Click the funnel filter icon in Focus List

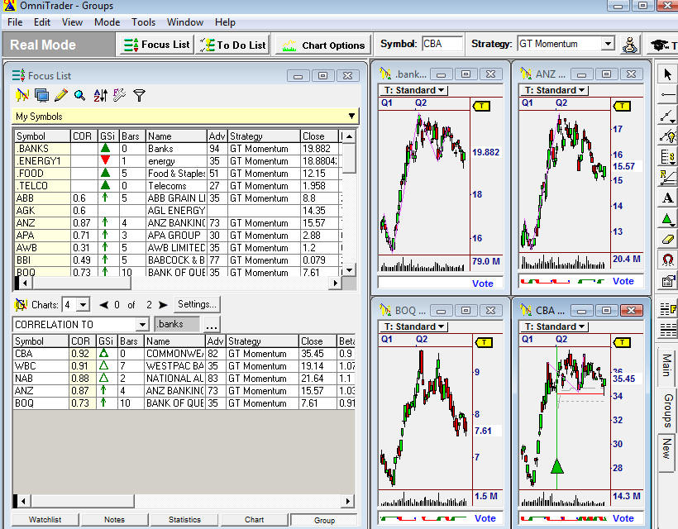[x=139, y=95]
